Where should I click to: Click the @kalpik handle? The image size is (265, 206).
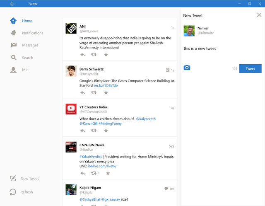pos(86,192)
